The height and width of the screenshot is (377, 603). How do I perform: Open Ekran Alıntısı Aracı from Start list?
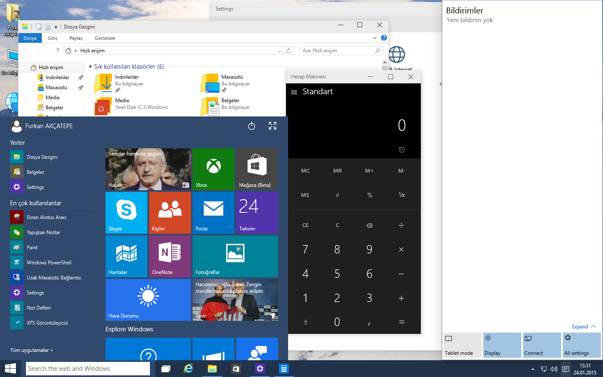(52, 217)
